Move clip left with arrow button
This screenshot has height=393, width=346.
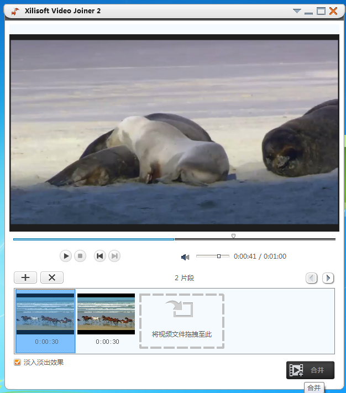click(311, 278)
